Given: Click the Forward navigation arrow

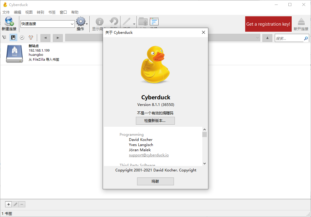Looking at the screenshot, I should click(x=58, y=38).
